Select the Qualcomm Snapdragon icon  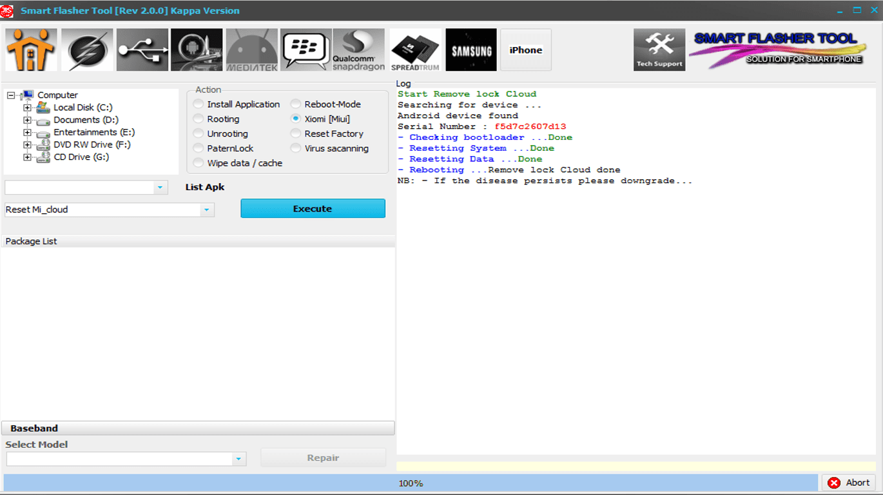(x=359, y=50)
